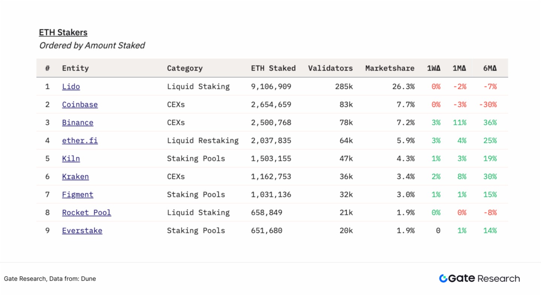
Task: Sort by ETH Staked column header
Action: (x=273, y=68)
